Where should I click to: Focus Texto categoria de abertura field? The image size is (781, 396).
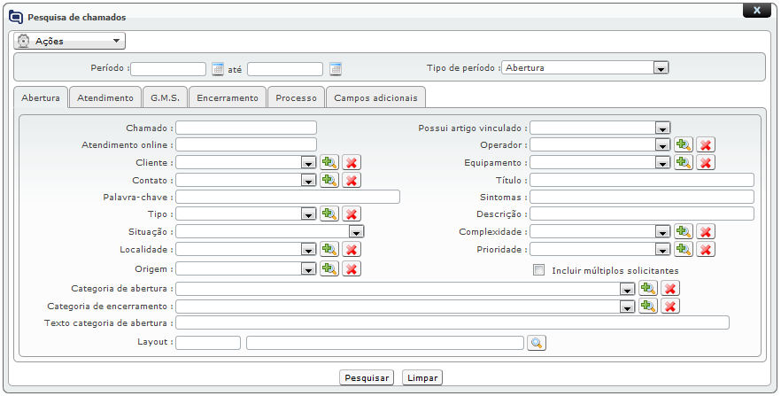(x=452, y=322)
